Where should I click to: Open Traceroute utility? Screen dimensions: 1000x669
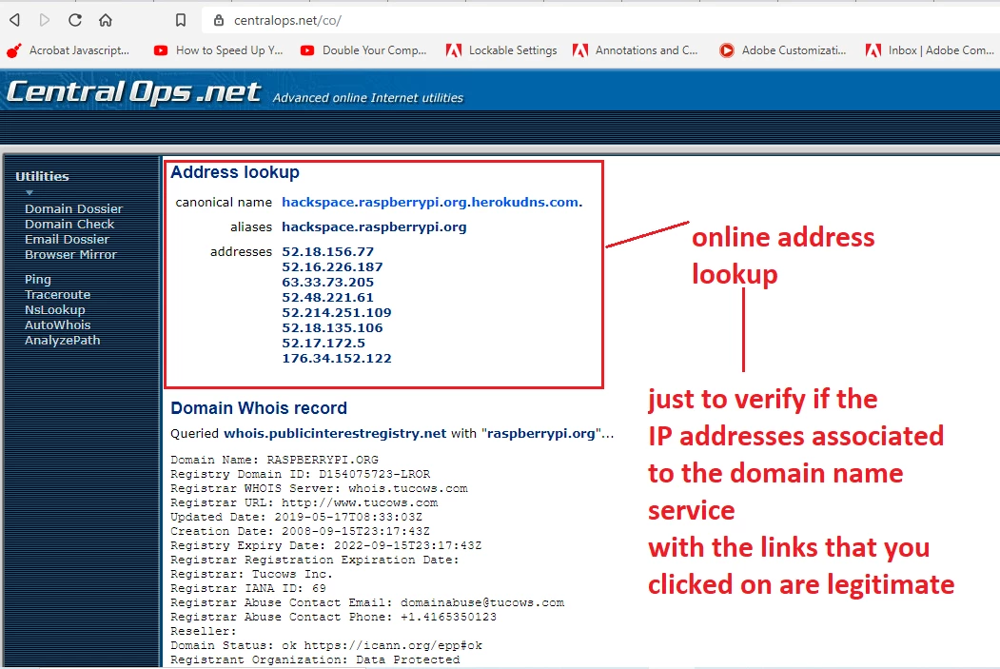click(57, 295)
